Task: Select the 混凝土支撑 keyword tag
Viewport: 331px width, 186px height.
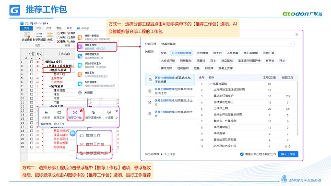Action: point(225,68)
